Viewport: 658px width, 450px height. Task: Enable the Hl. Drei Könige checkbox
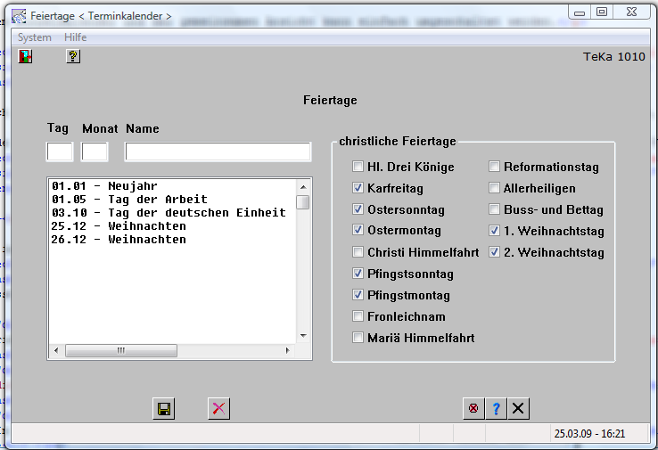coord(358,167)
